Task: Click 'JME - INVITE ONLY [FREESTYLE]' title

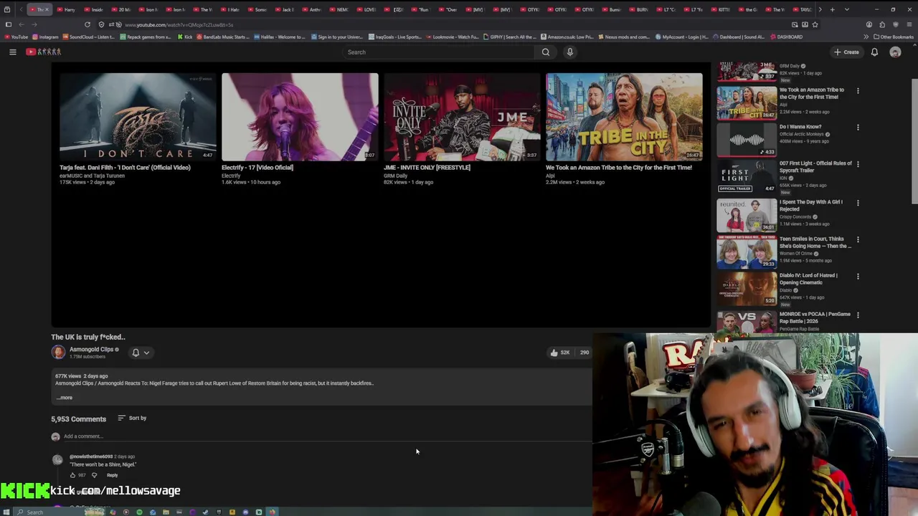Action: point(427,168)
